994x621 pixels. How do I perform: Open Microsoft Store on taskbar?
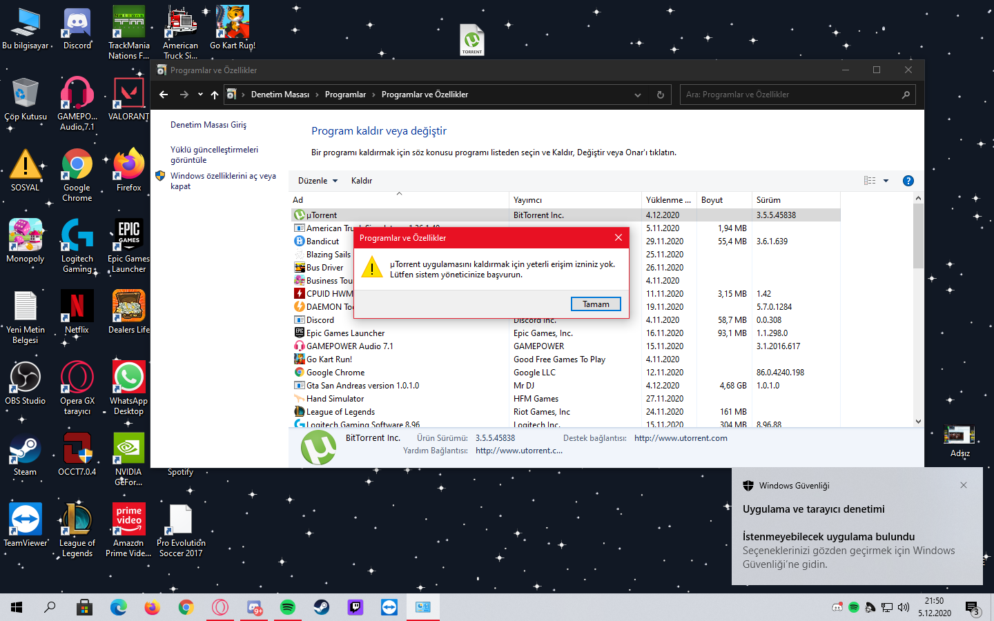84,607
